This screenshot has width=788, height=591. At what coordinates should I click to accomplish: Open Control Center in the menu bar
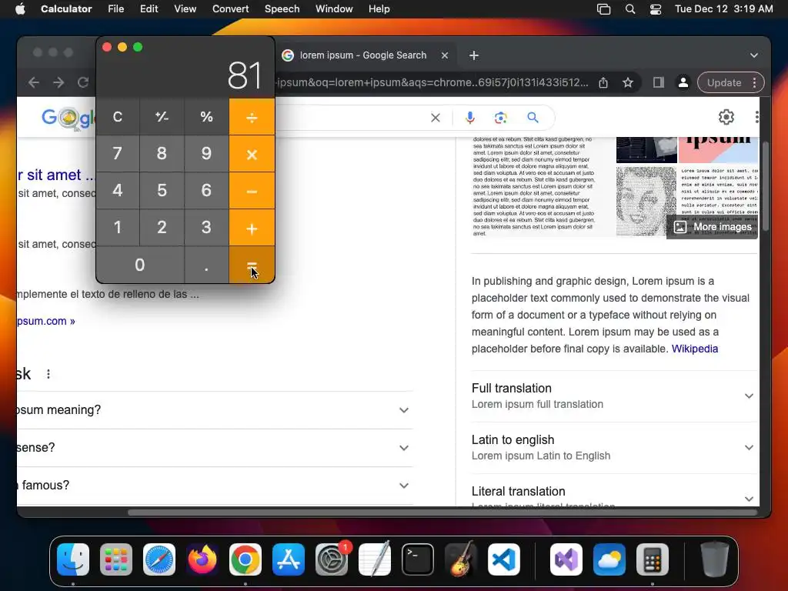tap(656, 9)
